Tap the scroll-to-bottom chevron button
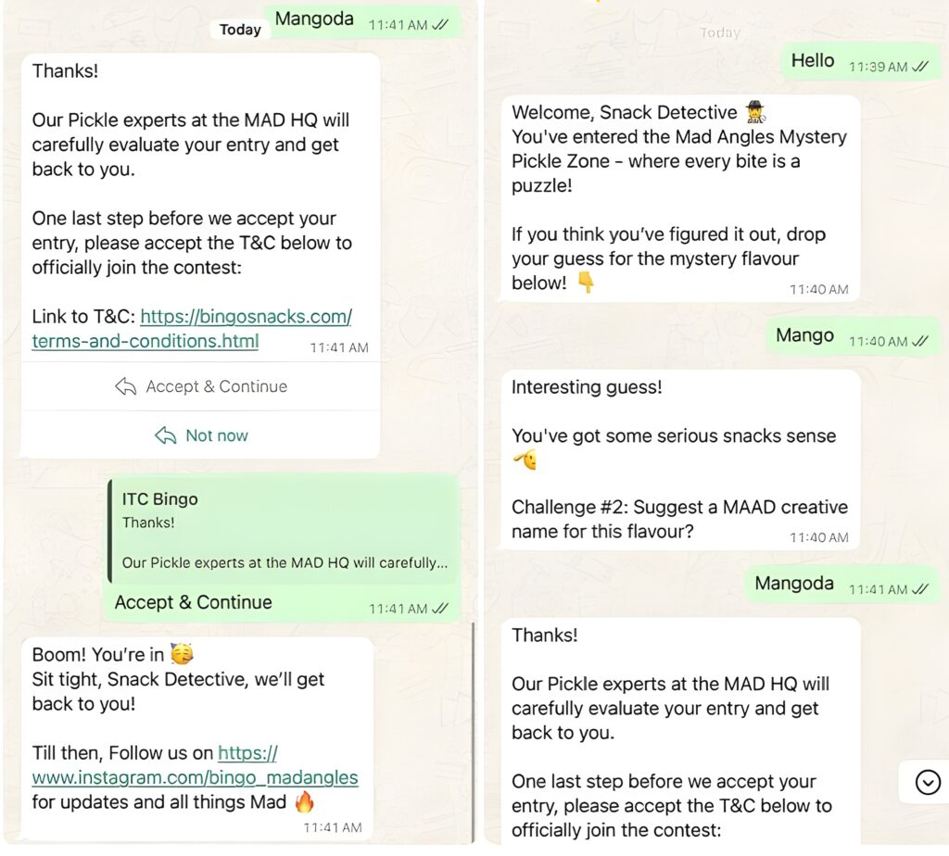The width and height of the screenshot is (949, 856). (927, 782)
